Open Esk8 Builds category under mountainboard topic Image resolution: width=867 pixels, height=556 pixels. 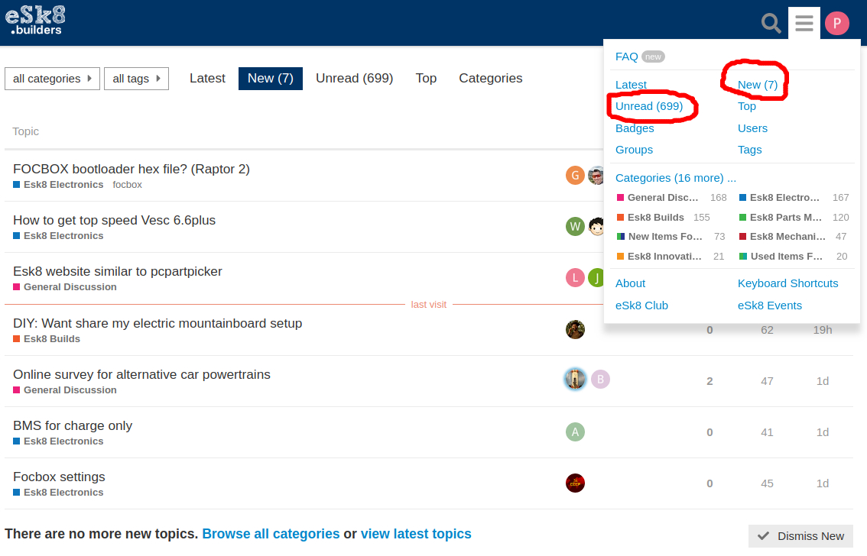click(x=47, y=339)
